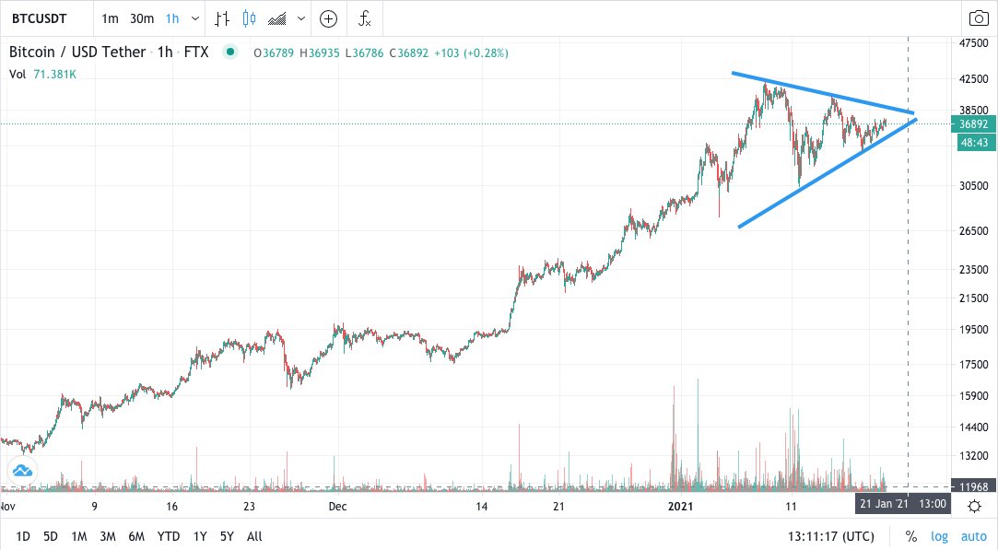This screenshot has height=550, width=998.
Task: Select the YTD date range
Action: coord(168,536)
